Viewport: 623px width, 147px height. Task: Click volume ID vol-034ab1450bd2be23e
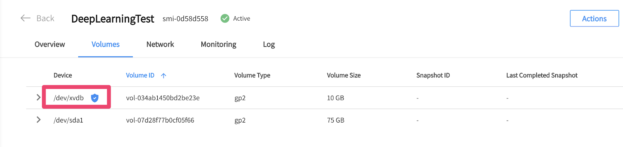(x=163, y=98)
